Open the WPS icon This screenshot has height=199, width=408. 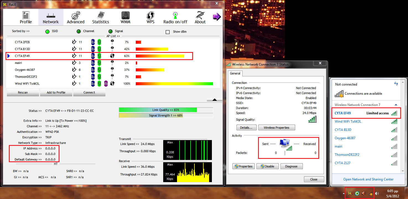(150, 17)
